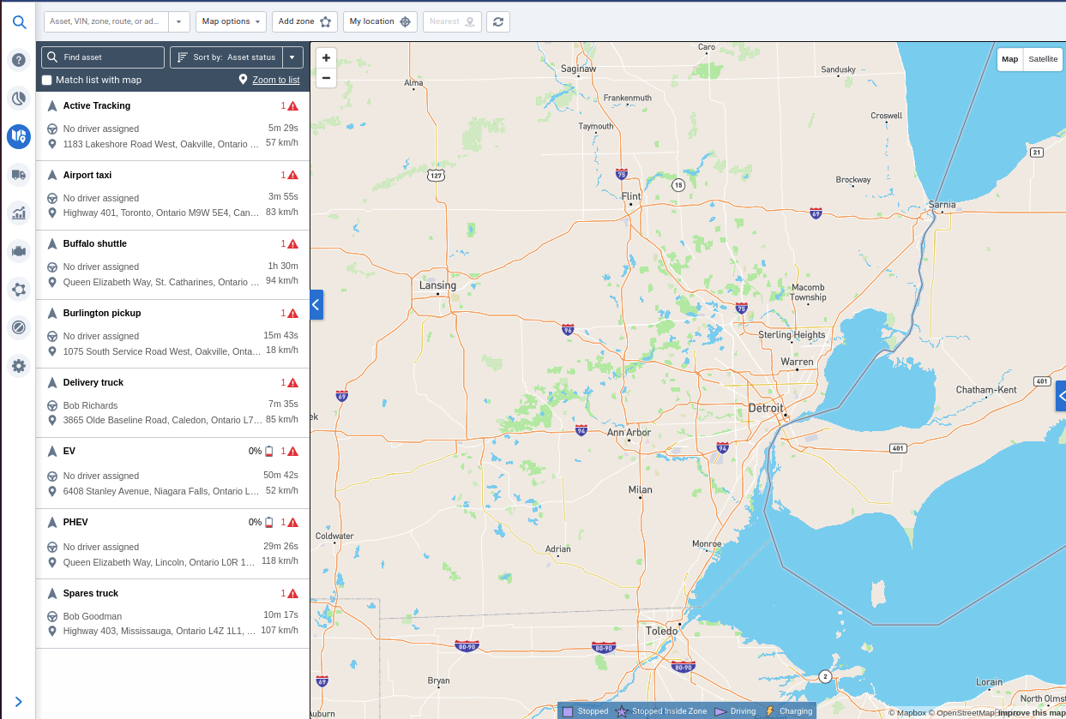Collapse the asset list panel via blue chevron
Image resolution: width=1066 pixels, height=719 pixels.
(316, 304)
